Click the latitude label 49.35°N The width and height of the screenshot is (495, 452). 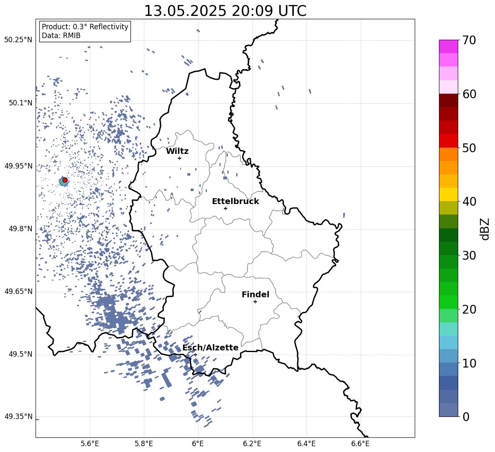coord(18,416)
